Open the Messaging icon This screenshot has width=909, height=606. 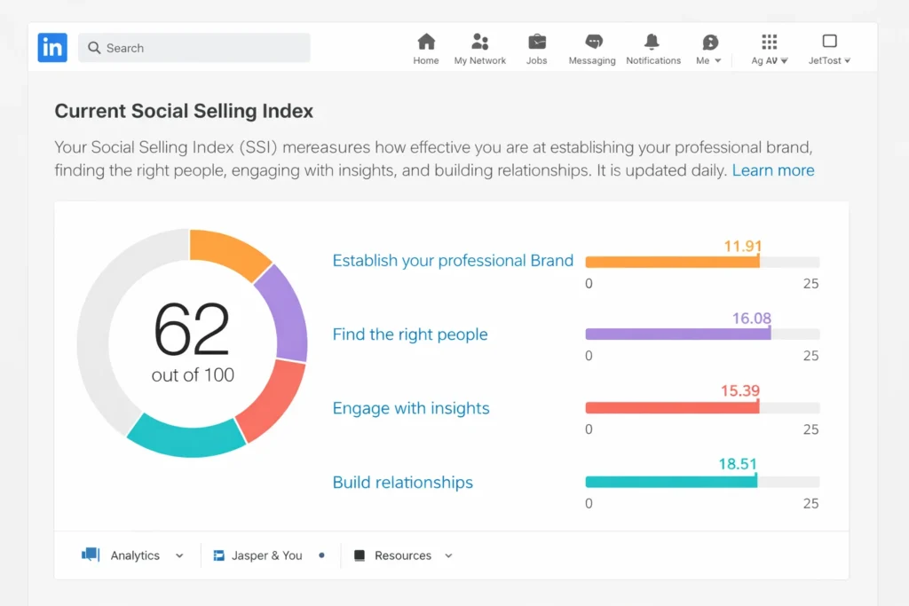[x=591, y=42]
